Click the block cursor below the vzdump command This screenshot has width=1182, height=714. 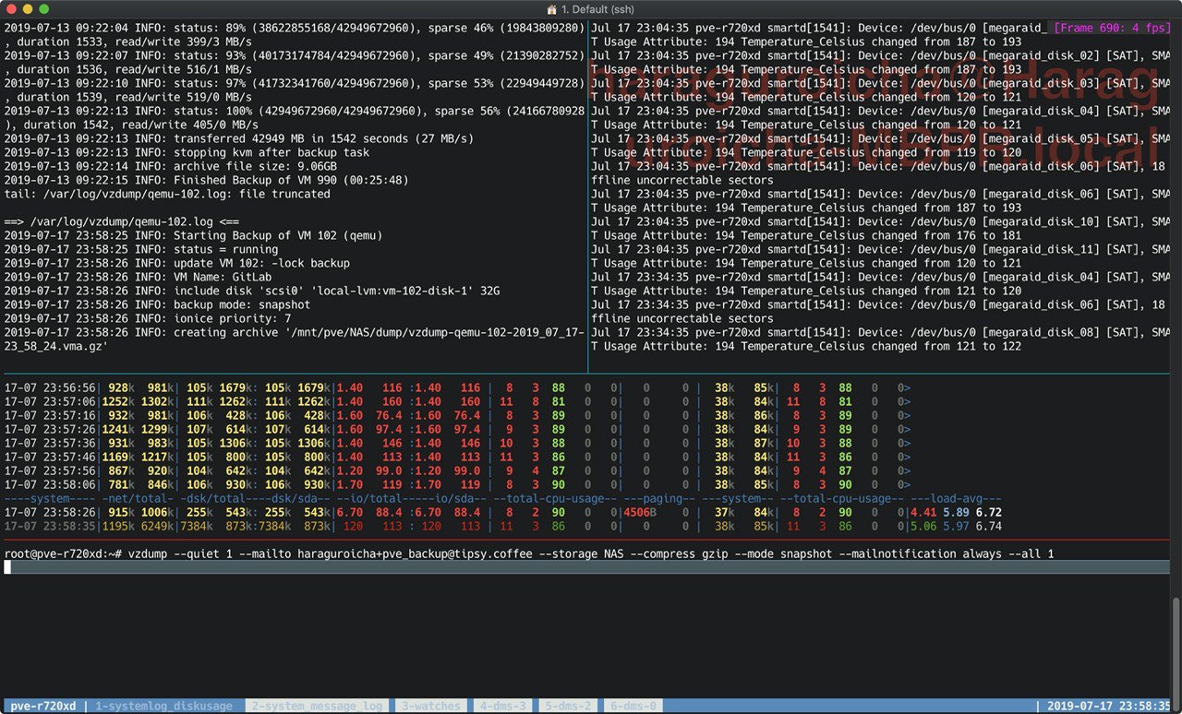(x=7, y=567)
